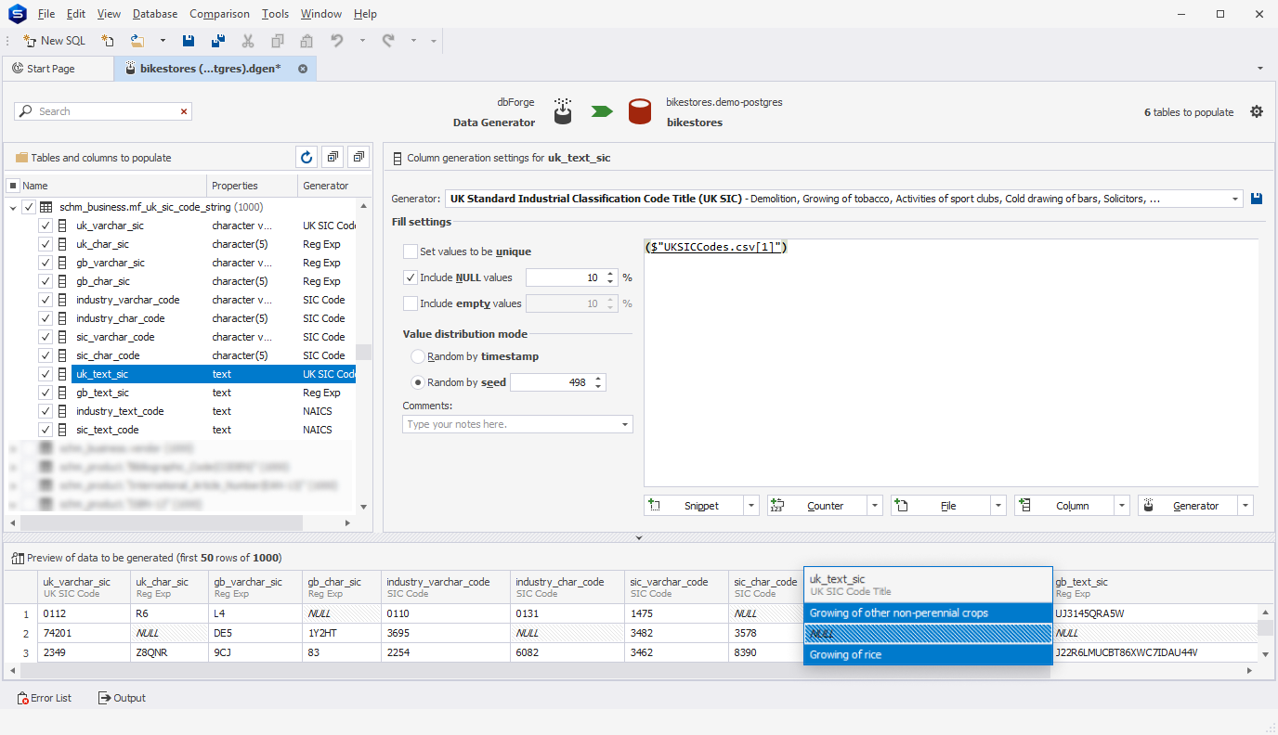Screen dimensions: 1278x735
Task: Open the Column button dropdown arrow
Action: click(x=1121, y=506)
